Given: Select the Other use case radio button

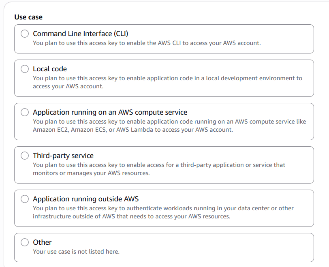Looking at the screenshot, I should [25, 243].
